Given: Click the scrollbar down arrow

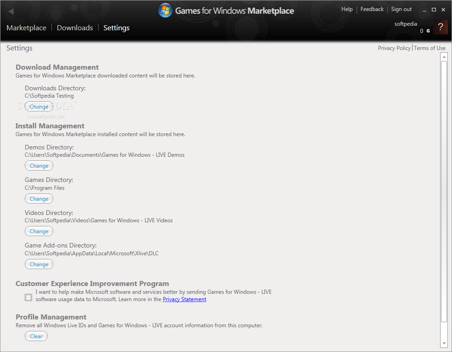Looking at the screenshot, I should click(444, 343).
